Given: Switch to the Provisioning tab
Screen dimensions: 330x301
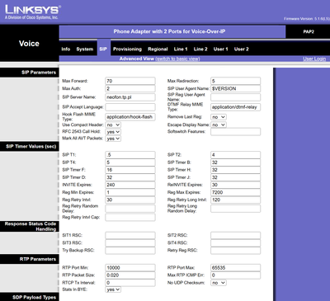Looking at the screenshot, I should point(127,49).
